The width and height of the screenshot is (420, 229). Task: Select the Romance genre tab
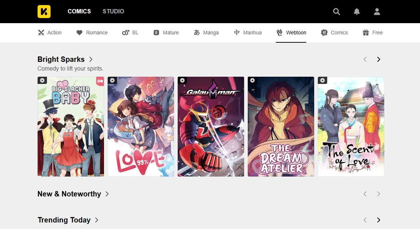coord(92,33)
